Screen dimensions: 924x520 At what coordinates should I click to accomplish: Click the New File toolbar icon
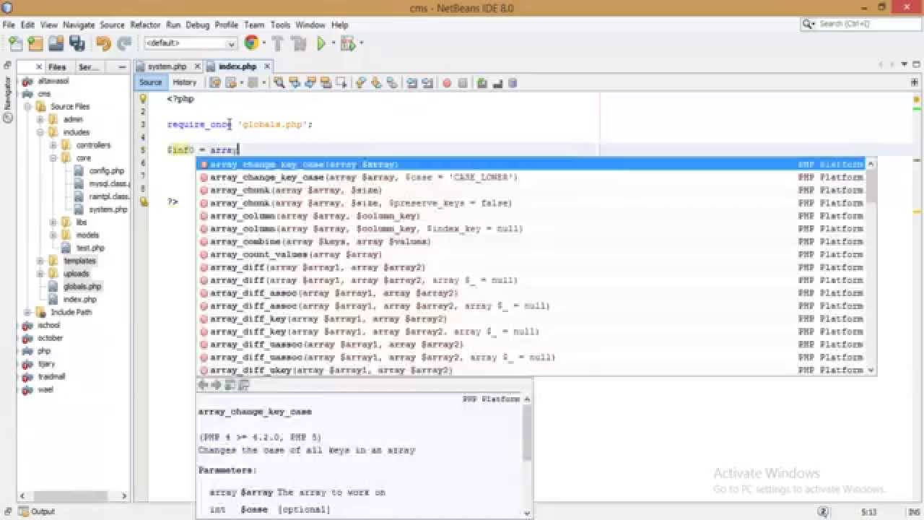pyautogui.click(x=15, y=43)
